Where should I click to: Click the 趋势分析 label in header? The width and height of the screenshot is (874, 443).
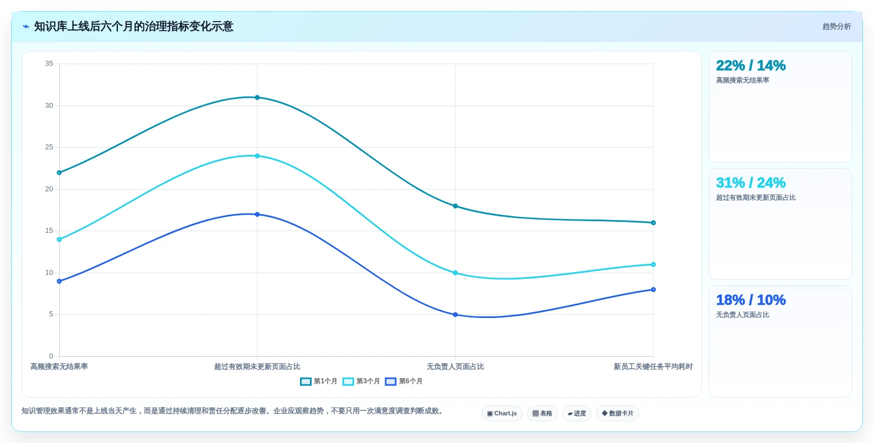836,27
